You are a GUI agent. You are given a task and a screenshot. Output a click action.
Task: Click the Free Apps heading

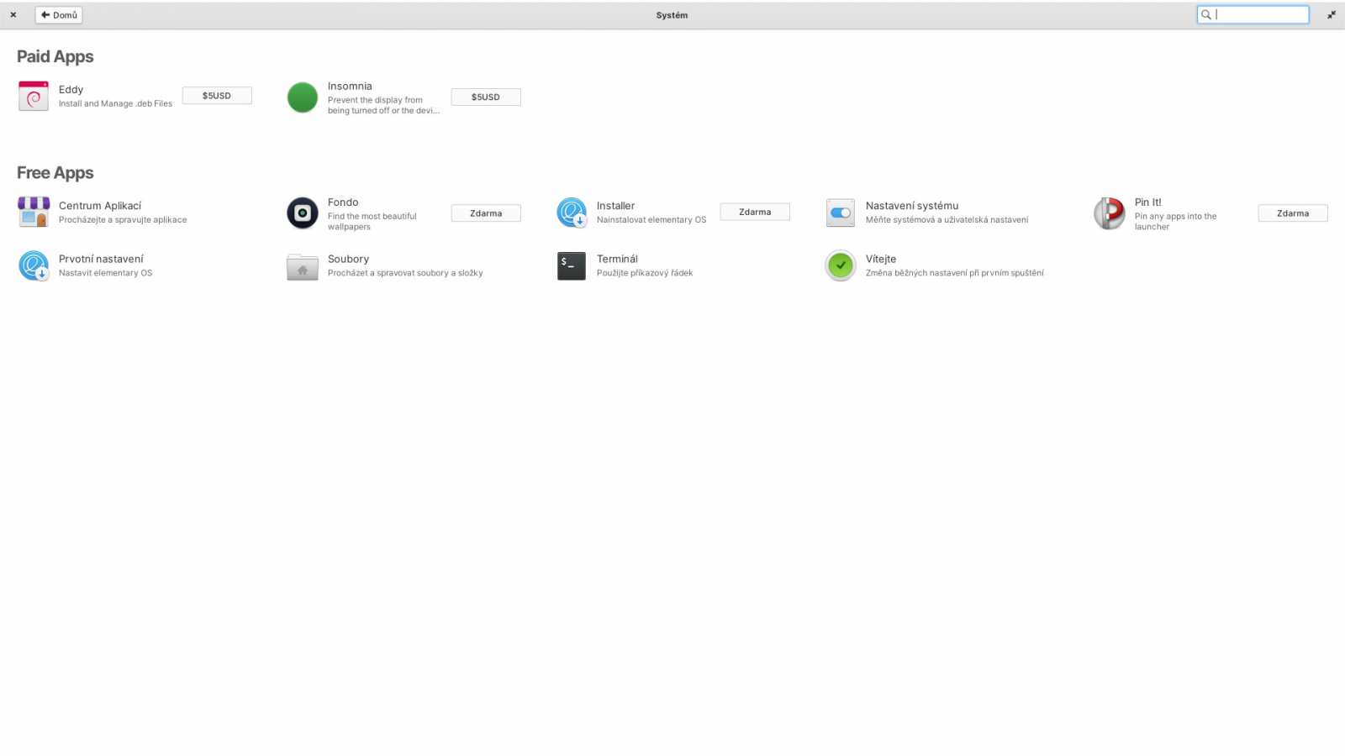[55, 172]
